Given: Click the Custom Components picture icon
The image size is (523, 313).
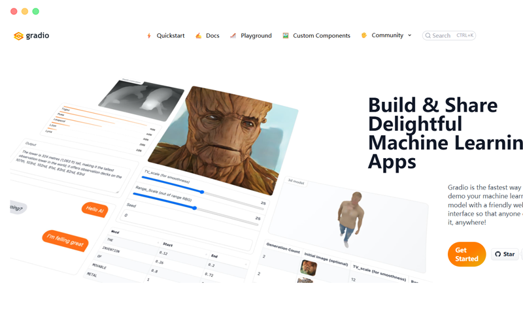Looking at the screenshot, I should tap(286, 36).
